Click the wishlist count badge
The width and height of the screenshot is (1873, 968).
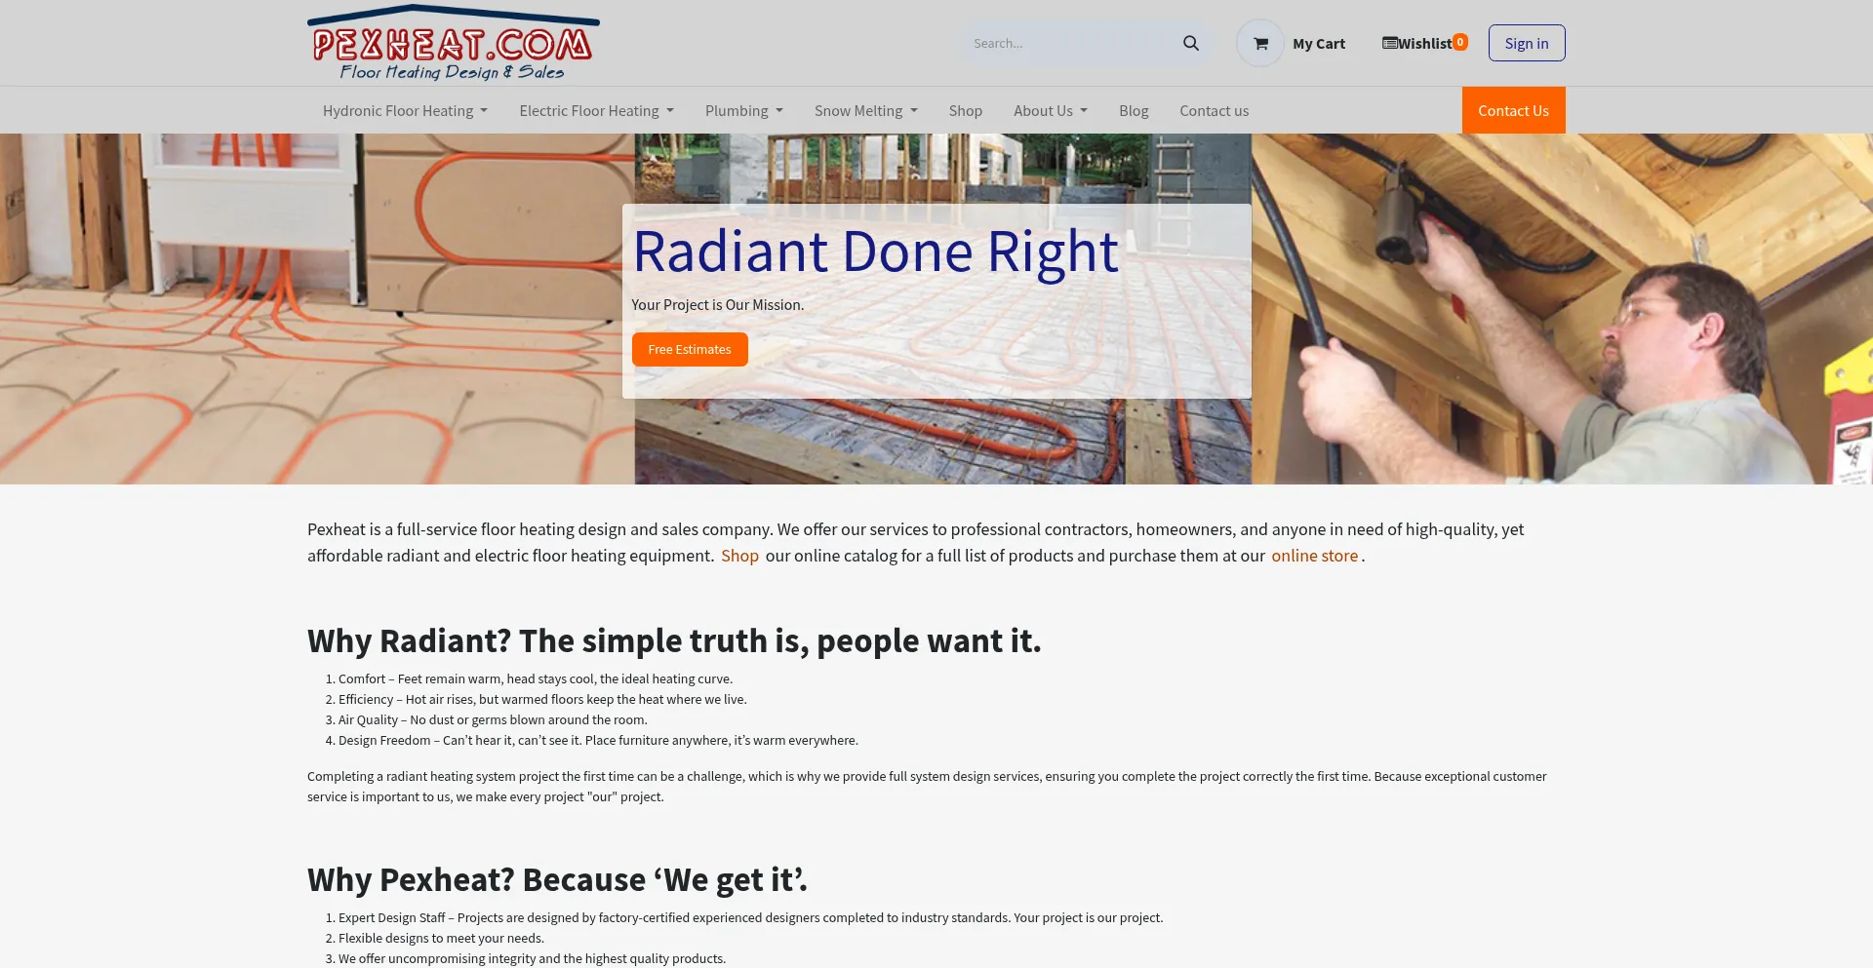[x=1460, y=42]
